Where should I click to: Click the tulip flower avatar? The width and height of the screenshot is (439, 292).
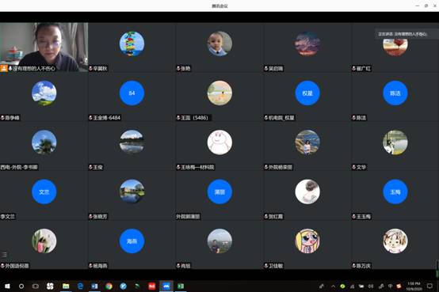pos(44,241)
